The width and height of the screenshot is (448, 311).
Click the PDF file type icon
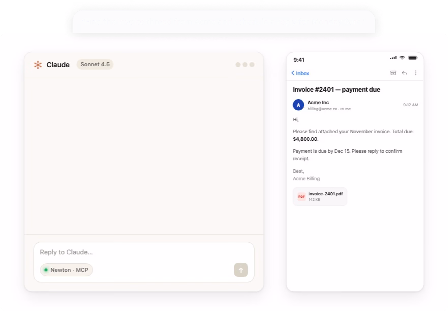pos(301,196)
